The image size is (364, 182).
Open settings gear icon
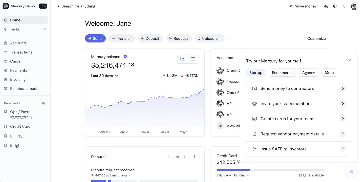(x=335, y=6)
